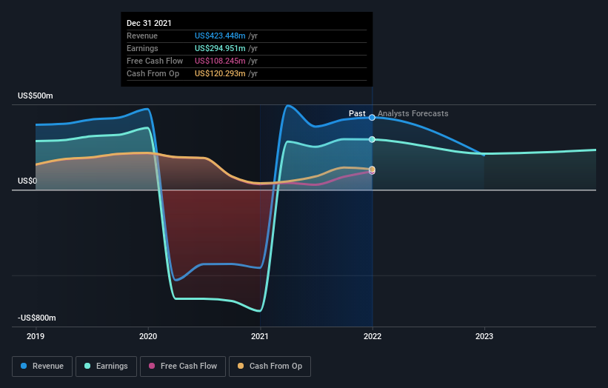
Task: Toggle the Revenue series legend button
Action: click(x=42, y=367)
